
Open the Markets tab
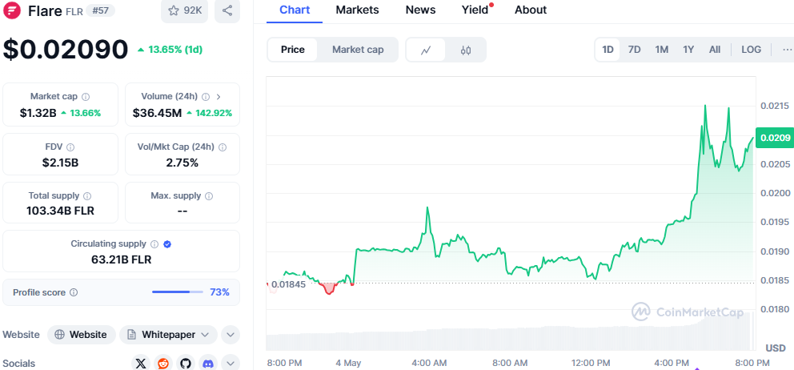point(357,10)
